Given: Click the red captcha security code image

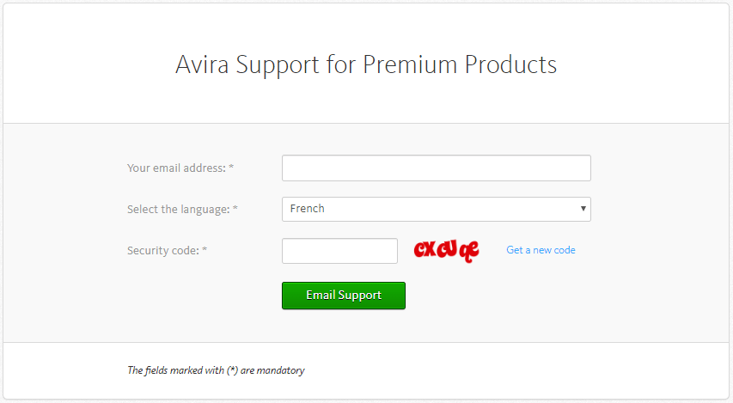Looking at the screenshot, I should tap(447, 251).
